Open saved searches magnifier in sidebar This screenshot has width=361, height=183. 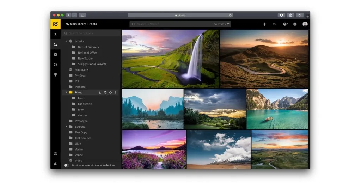[x=55, y=65]
